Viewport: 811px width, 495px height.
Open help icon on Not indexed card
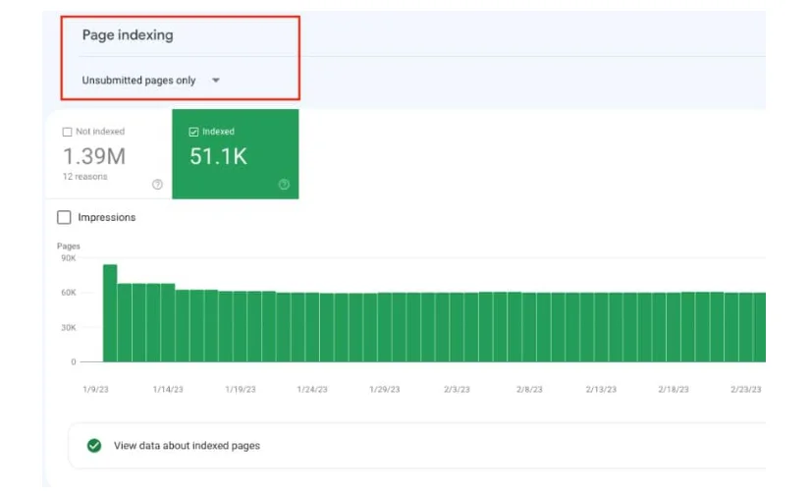157,184
